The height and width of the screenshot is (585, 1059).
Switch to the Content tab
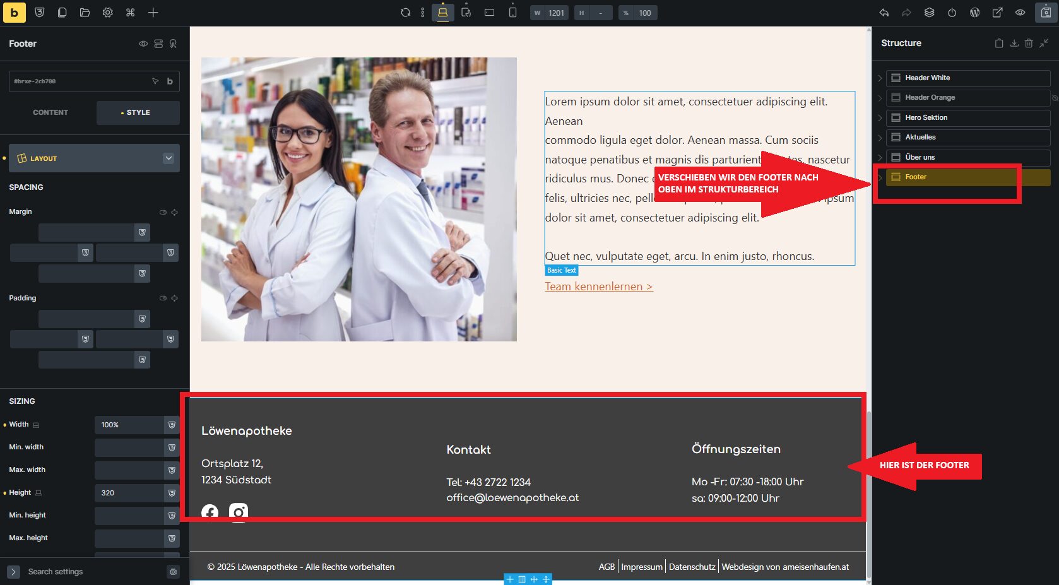[x=50, y=112]
